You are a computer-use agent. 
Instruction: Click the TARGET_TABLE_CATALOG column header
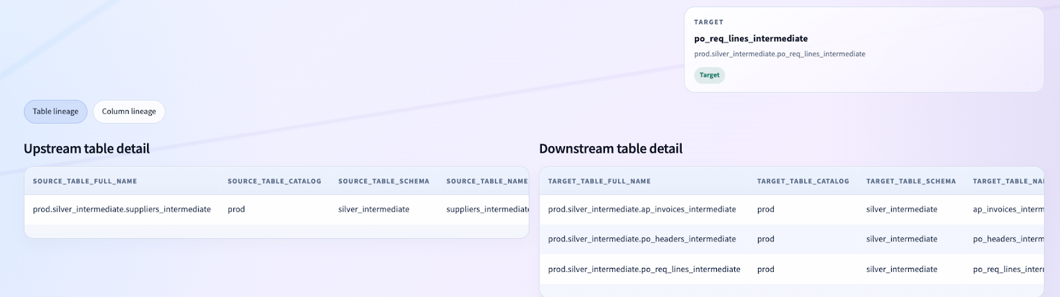[x=803, y=181]
